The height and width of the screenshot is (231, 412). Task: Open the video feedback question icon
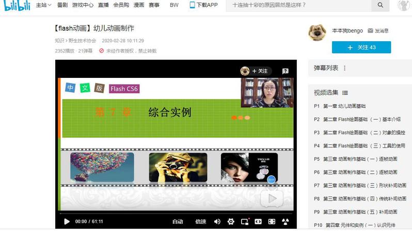click(285, 71)
